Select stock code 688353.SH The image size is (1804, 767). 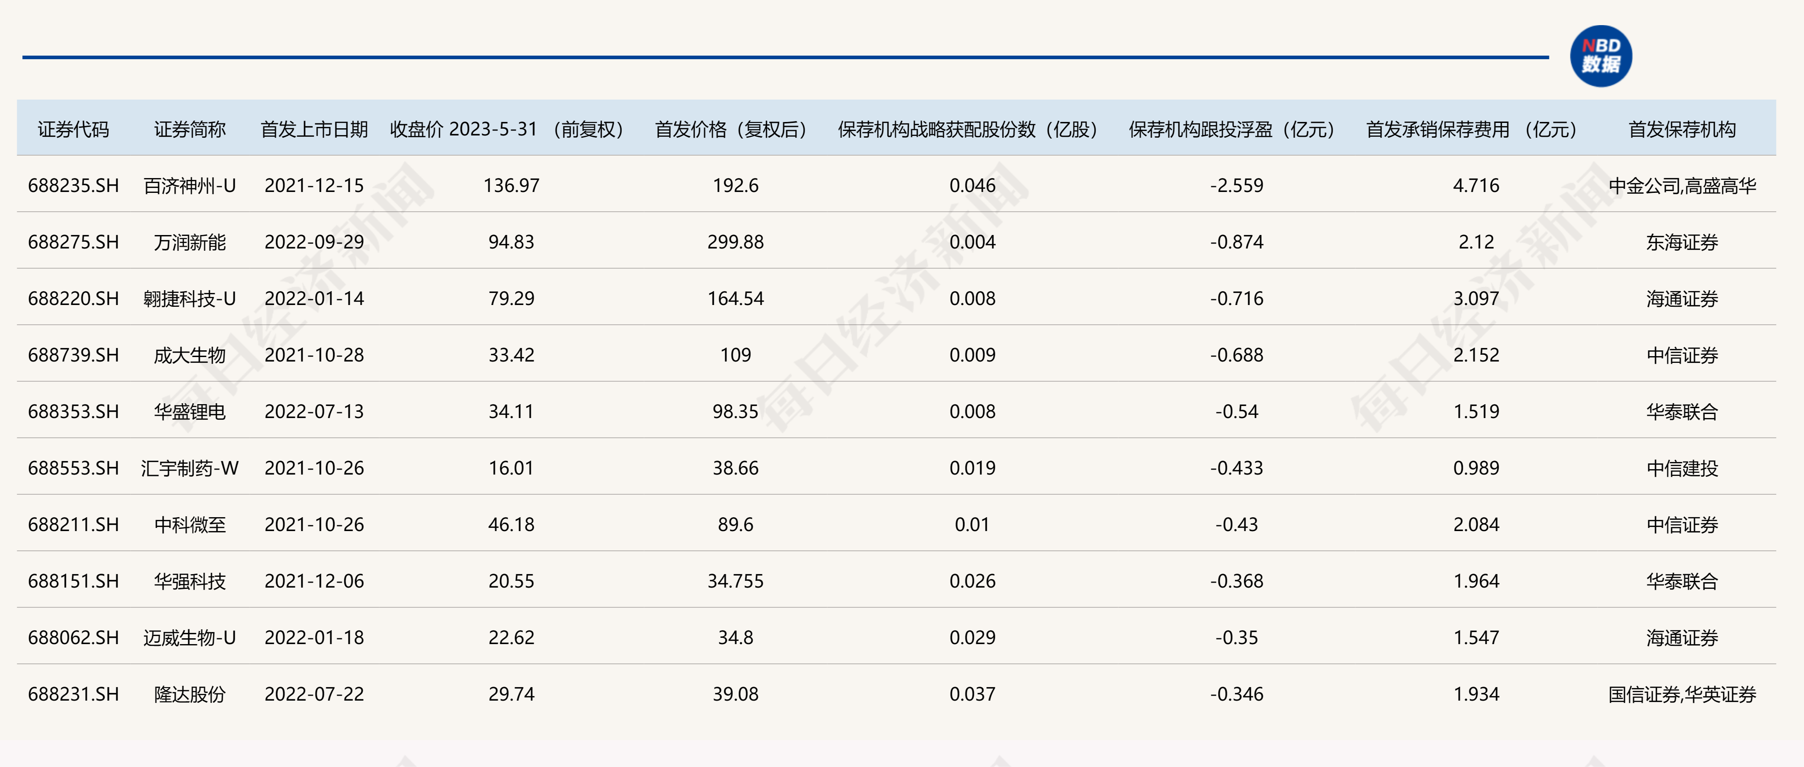tap(74, 411)
